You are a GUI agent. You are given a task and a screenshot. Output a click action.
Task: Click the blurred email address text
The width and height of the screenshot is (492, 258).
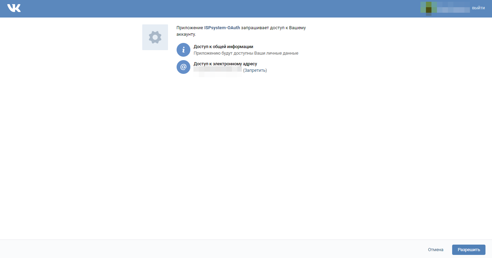click(218, 70)
